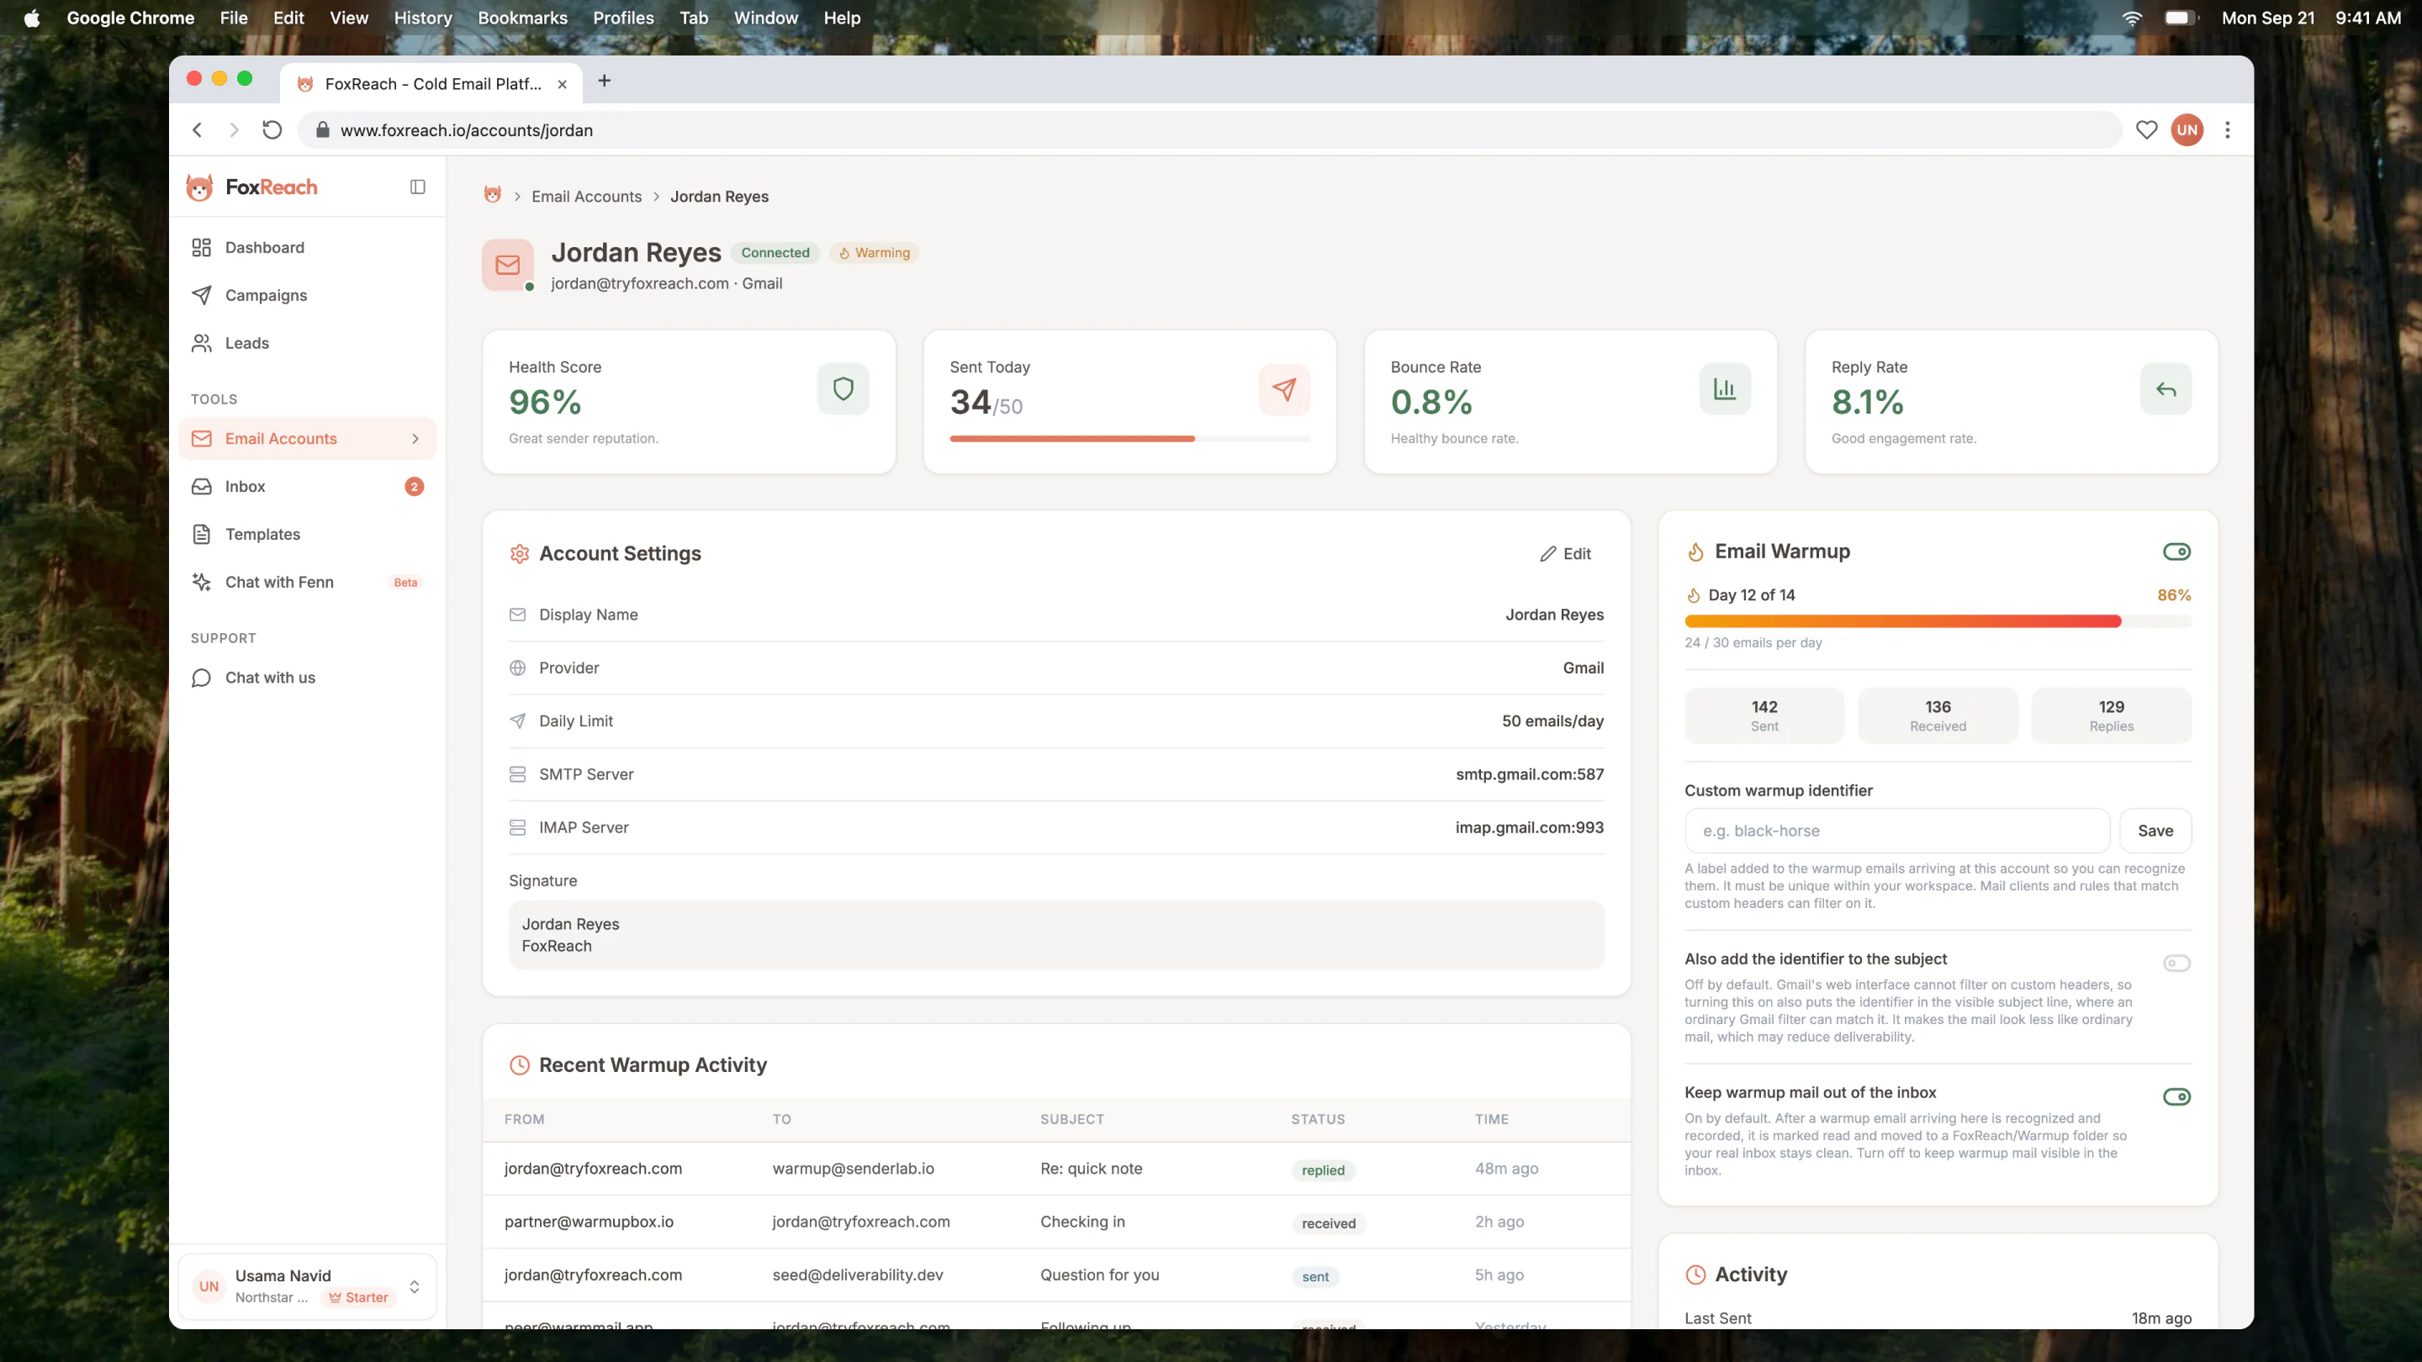Click the Recent Warmup Activity clock icon

[519, 1065]
